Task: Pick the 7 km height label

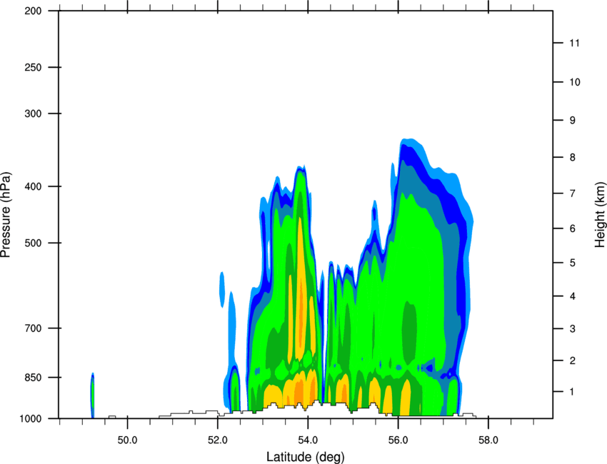Action: [573, 193]
